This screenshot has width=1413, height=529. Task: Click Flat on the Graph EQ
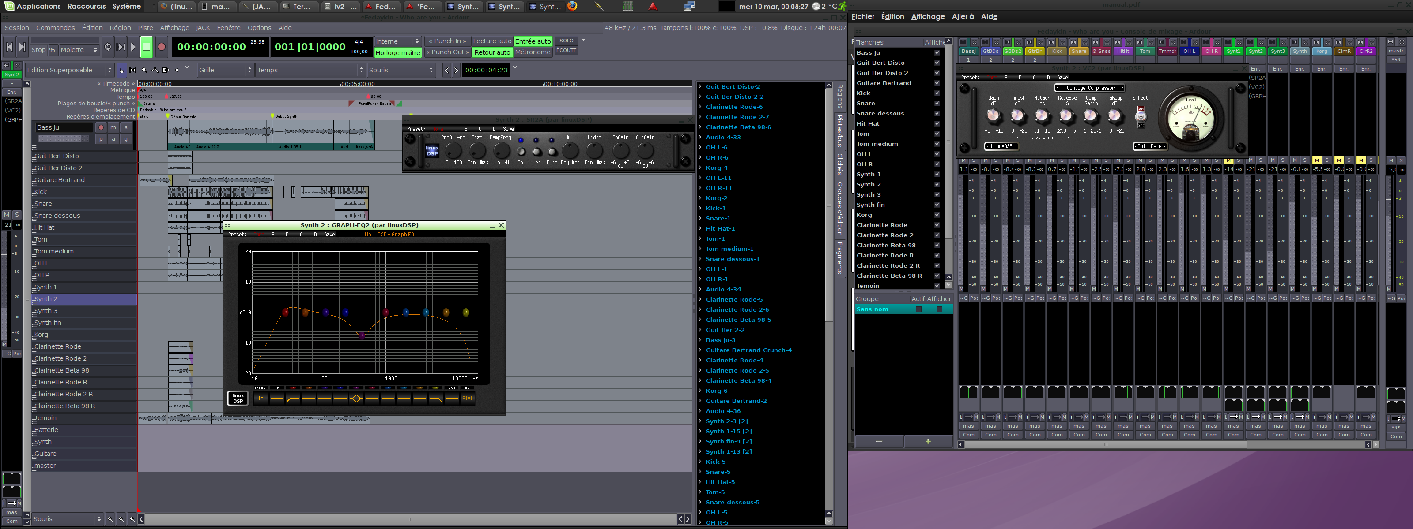(467, 398)
